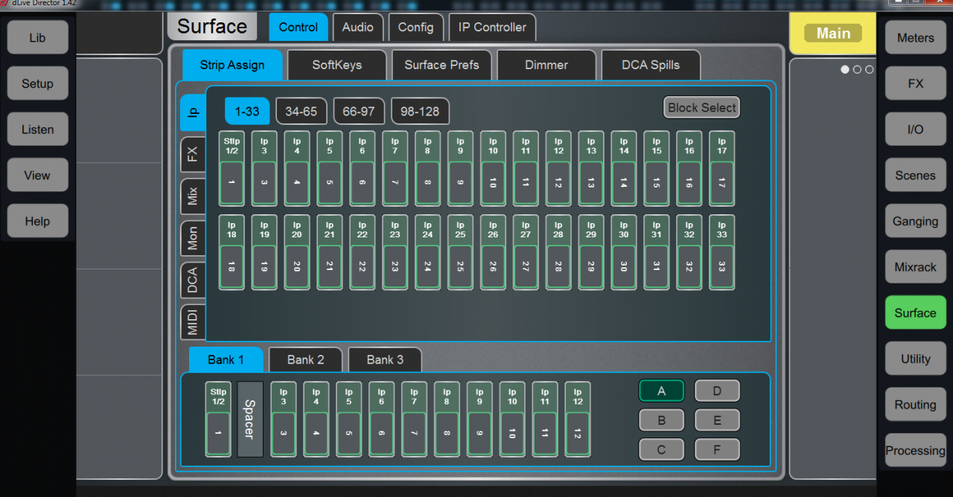Screen dimensions: 953x497
Task: Switch to Bank 2 tab
Action: click(x=306, y=359)
